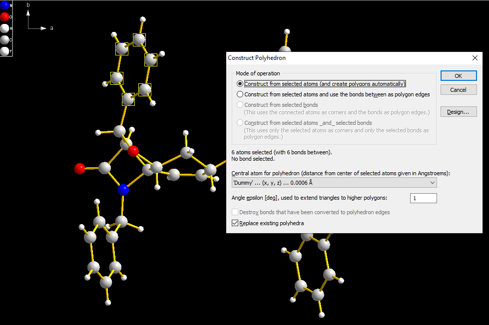Select the nitrogen (N) element icon
Viewport: 489px width, 325px height.
tap(4, 5)
